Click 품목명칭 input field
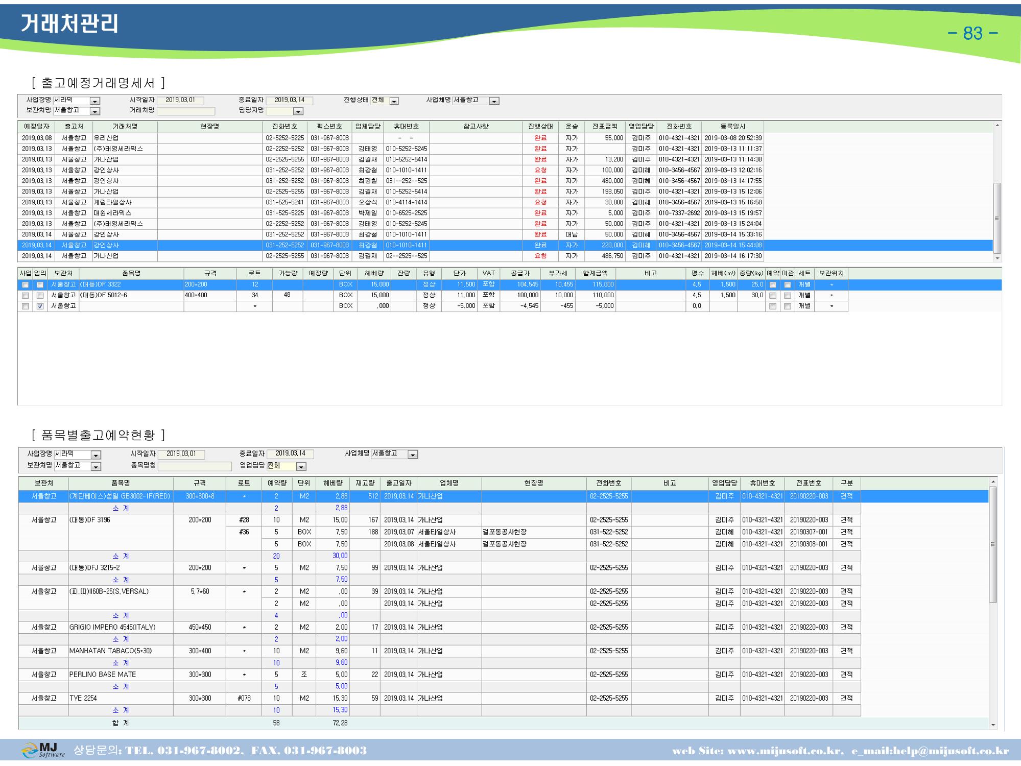The height and width of the screenshot is (766, 1021). tap(195, 466)
